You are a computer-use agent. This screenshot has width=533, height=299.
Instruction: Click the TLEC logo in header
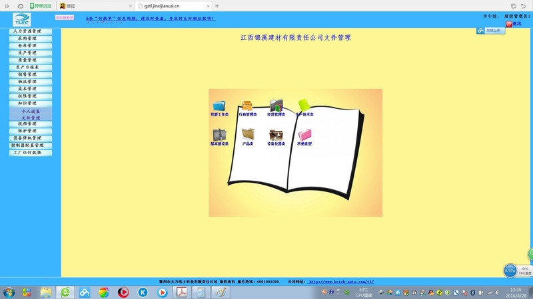coord(21,19)
